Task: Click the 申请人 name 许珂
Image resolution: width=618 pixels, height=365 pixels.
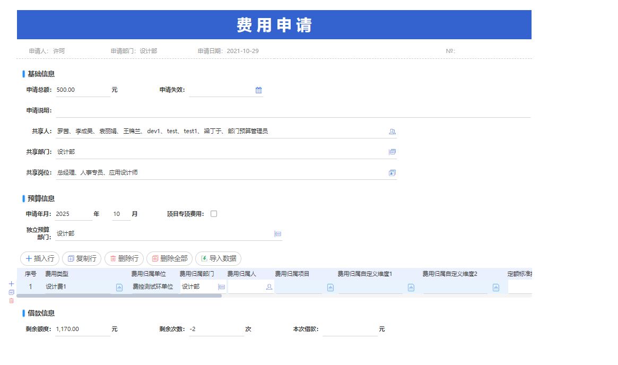Action: 59,51
